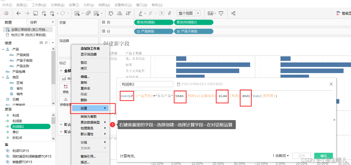Click the Refresh data source icon
The height and width of the screenshot is (165, 351).
(x=63, y=13)
